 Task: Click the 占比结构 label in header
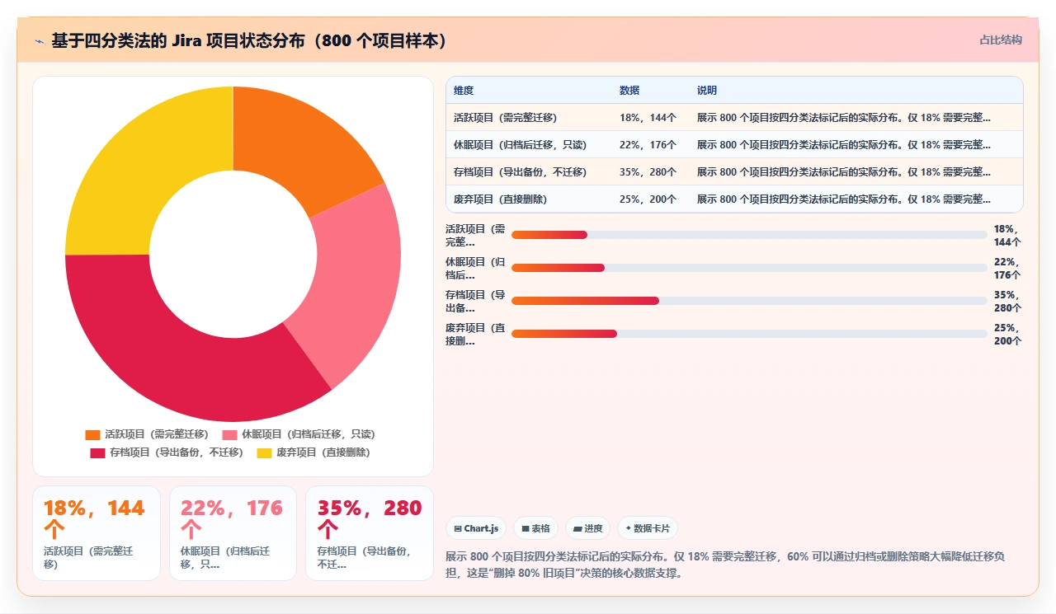pos(1000,40)
